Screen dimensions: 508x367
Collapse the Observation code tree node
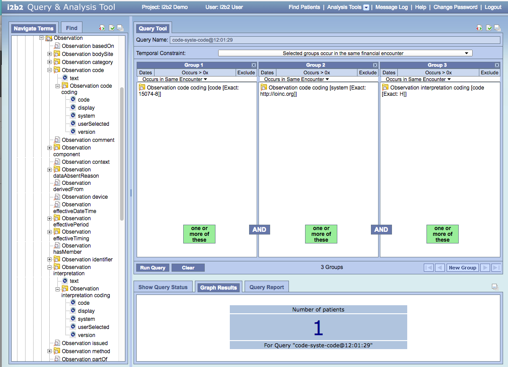49,70
